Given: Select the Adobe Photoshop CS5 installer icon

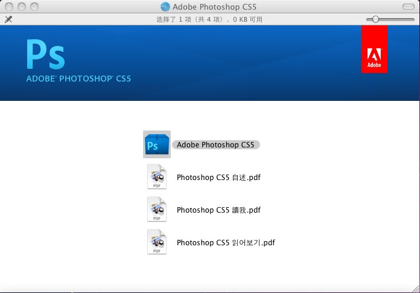Looking at the screenshot, I should click(x=157, y=144).
